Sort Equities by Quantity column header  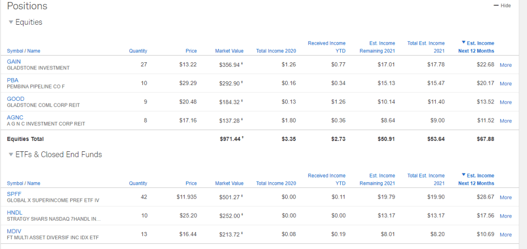click(138, 51)
